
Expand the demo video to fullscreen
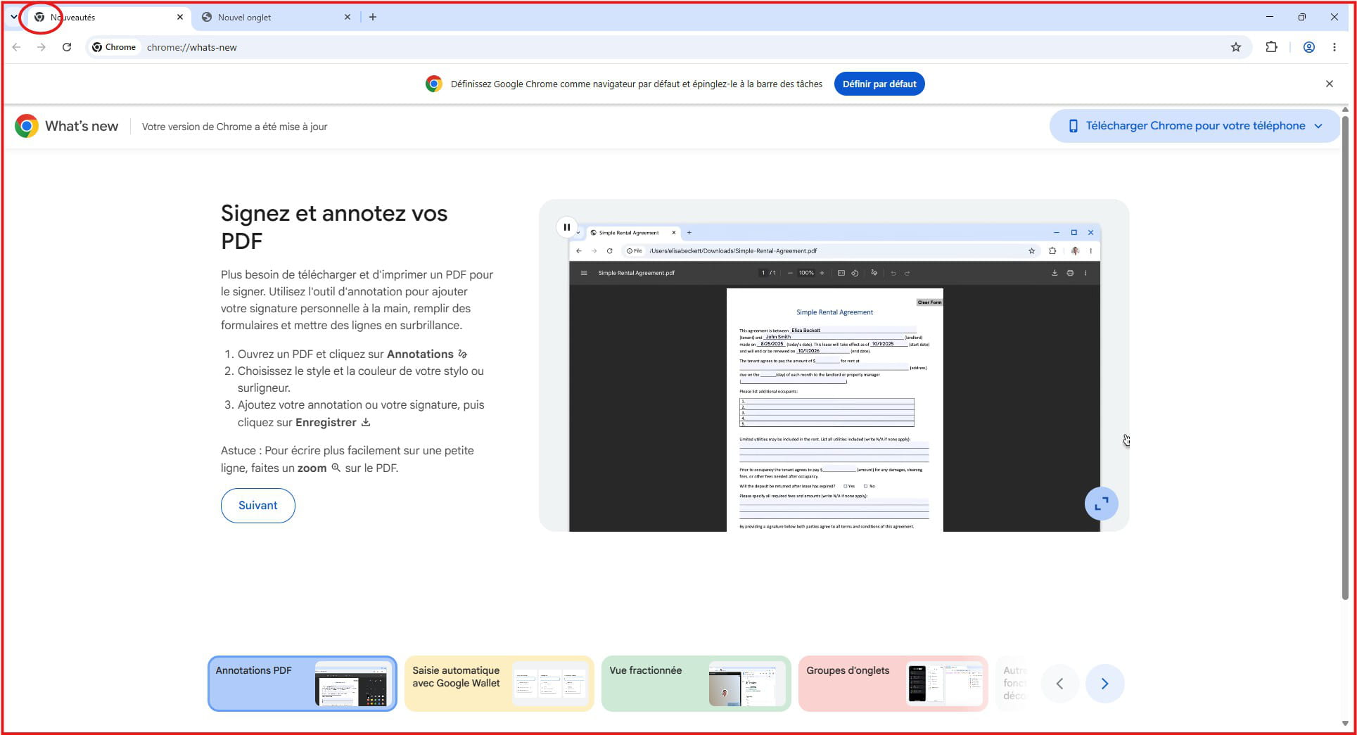click(x=1102, y=504)
